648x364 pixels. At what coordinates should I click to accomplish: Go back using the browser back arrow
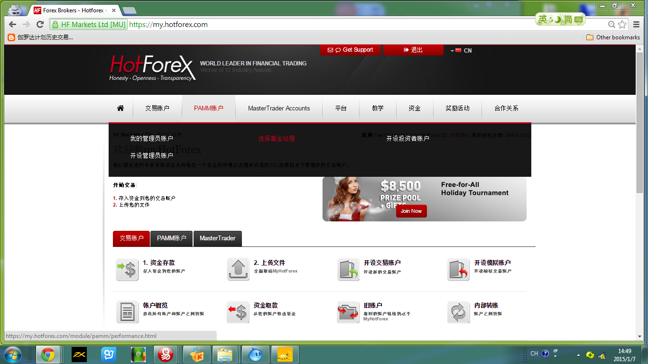tap(12, 25)
